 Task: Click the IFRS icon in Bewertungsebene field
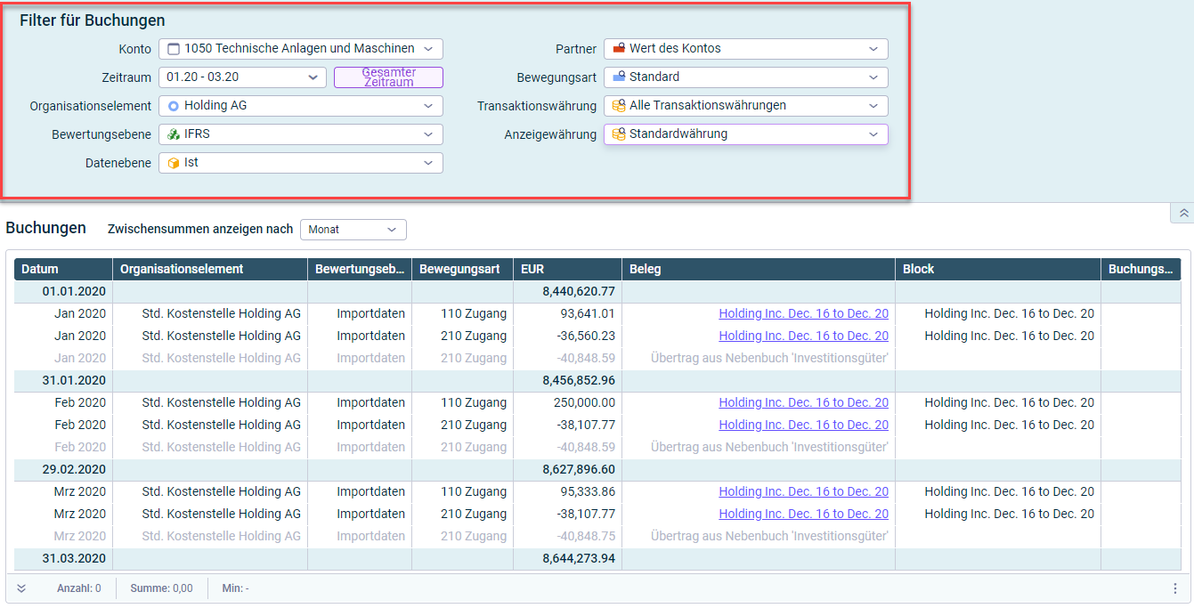[174, 134]
